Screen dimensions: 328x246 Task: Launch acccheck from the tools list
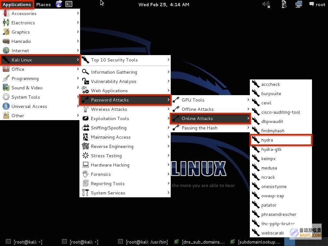[x=281, y=84]
